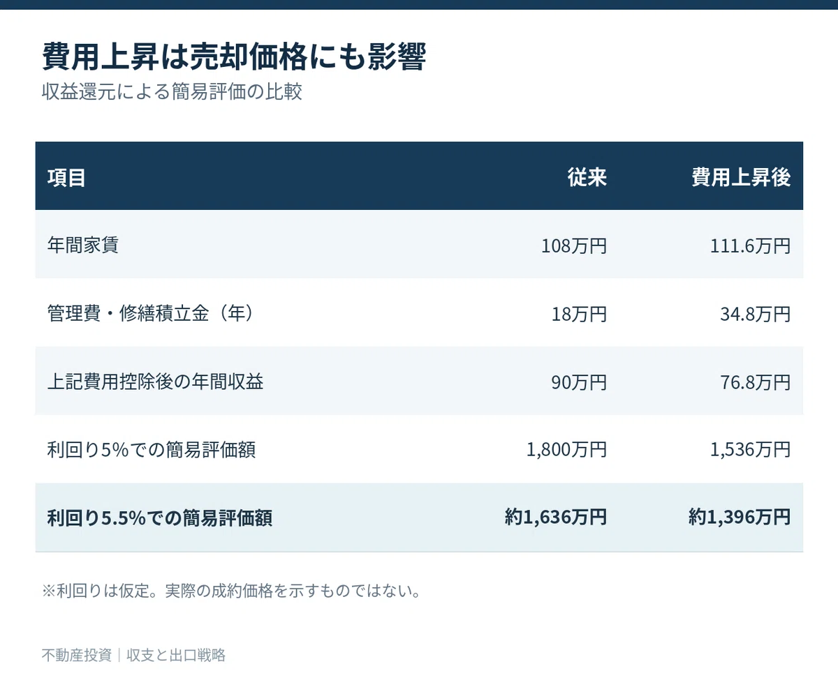Select the 18万円 value

click(x=579, y=314)
